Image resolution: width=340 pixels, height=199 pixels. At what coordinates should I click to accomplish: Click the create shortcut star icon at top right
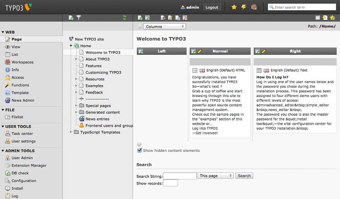[332, 18]
